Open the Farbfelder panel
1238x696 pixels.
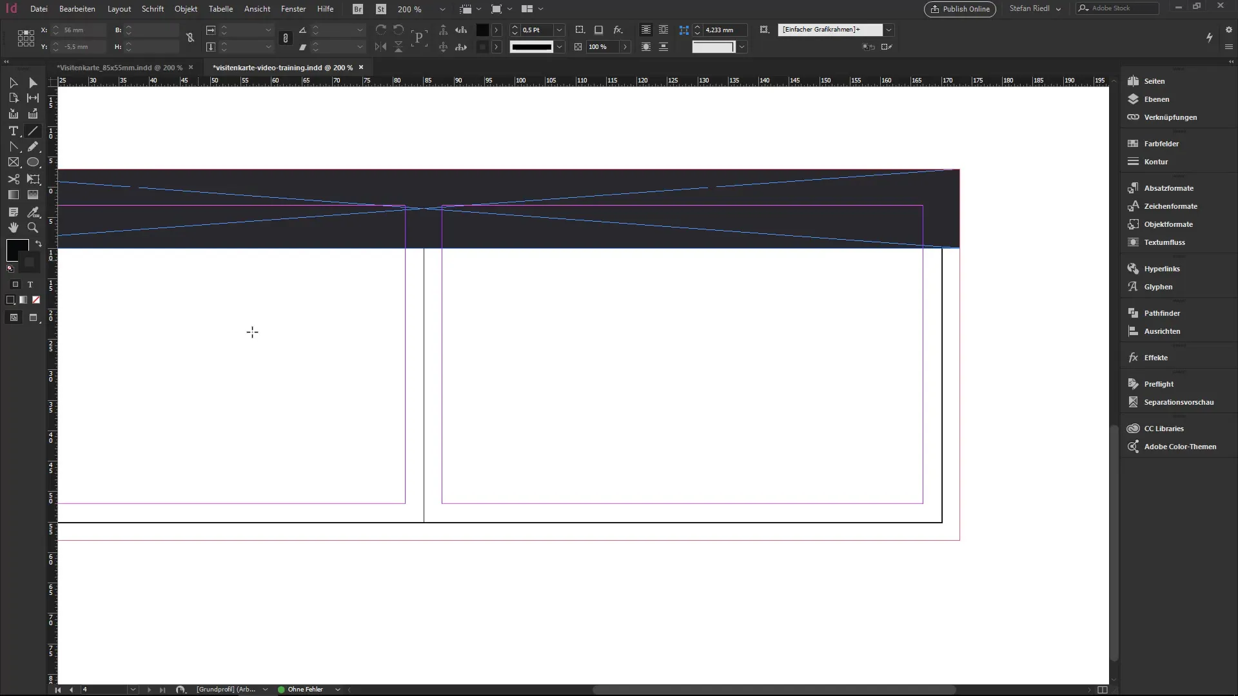[x=1161, y=144]
